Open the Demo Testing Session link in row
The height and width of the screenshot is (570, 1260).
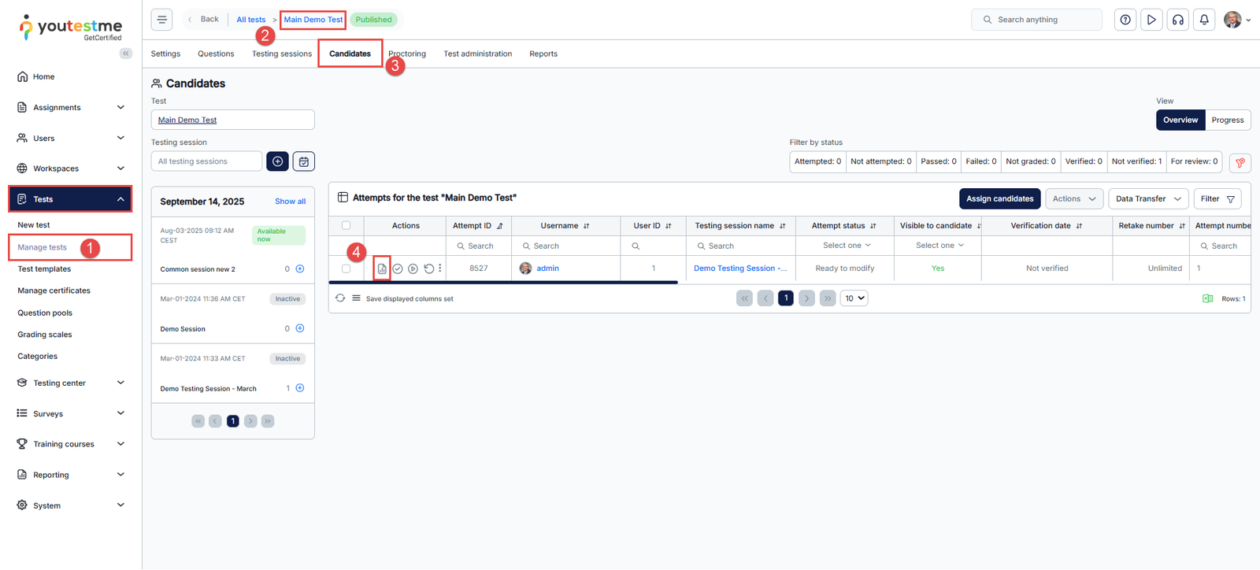coord(739,268)
